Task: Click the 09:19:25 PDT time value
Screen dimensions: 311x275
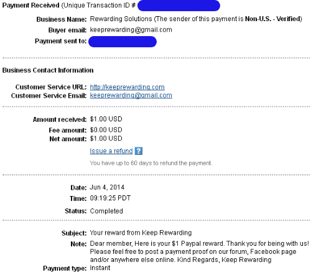Action: (110, 198)
